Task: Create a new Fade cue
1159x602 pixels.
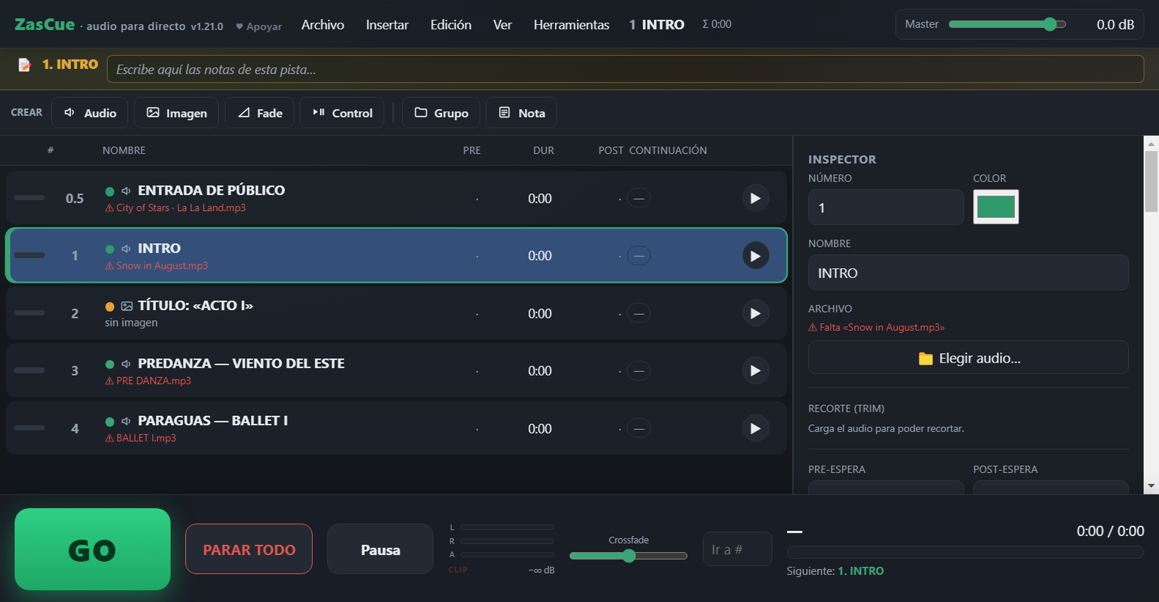Action: tap(260, 113)
